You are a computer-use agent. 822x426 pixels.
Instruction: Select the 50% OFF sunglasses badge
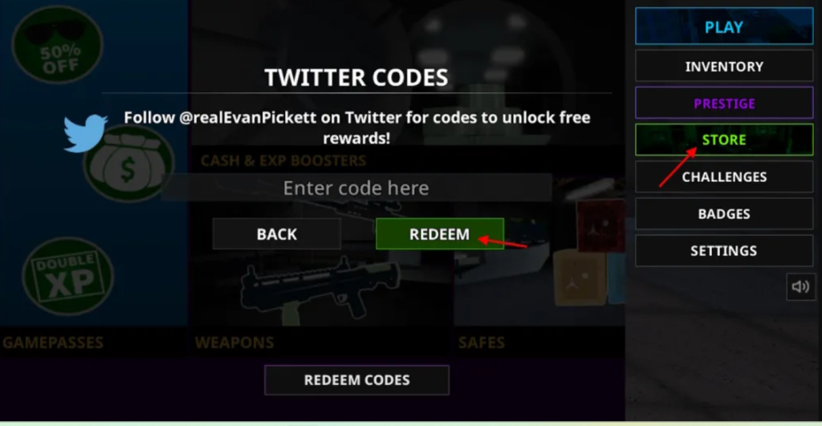(58, 45)
